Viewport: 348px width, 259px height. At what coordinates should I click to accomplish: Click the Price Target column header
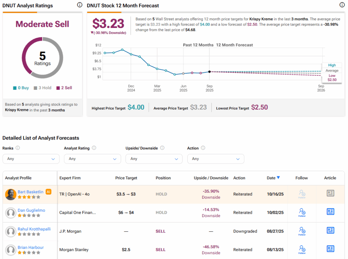click(x=126, y=178)
